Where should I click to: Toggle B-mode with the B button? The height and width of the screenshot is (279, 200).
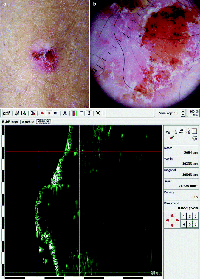click(x=49, y=113)
